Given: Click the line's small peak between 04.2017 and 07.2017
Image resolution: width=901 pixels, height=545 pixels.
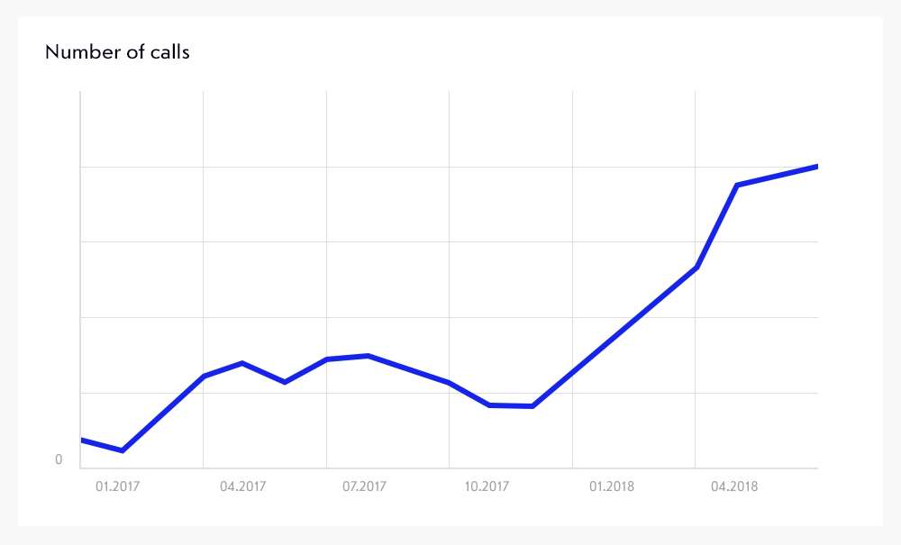Looking at the screenshot, I should [x=241, y=363].
